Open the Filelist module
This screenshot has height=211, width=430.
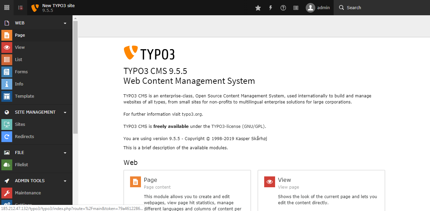coord(36,165)
